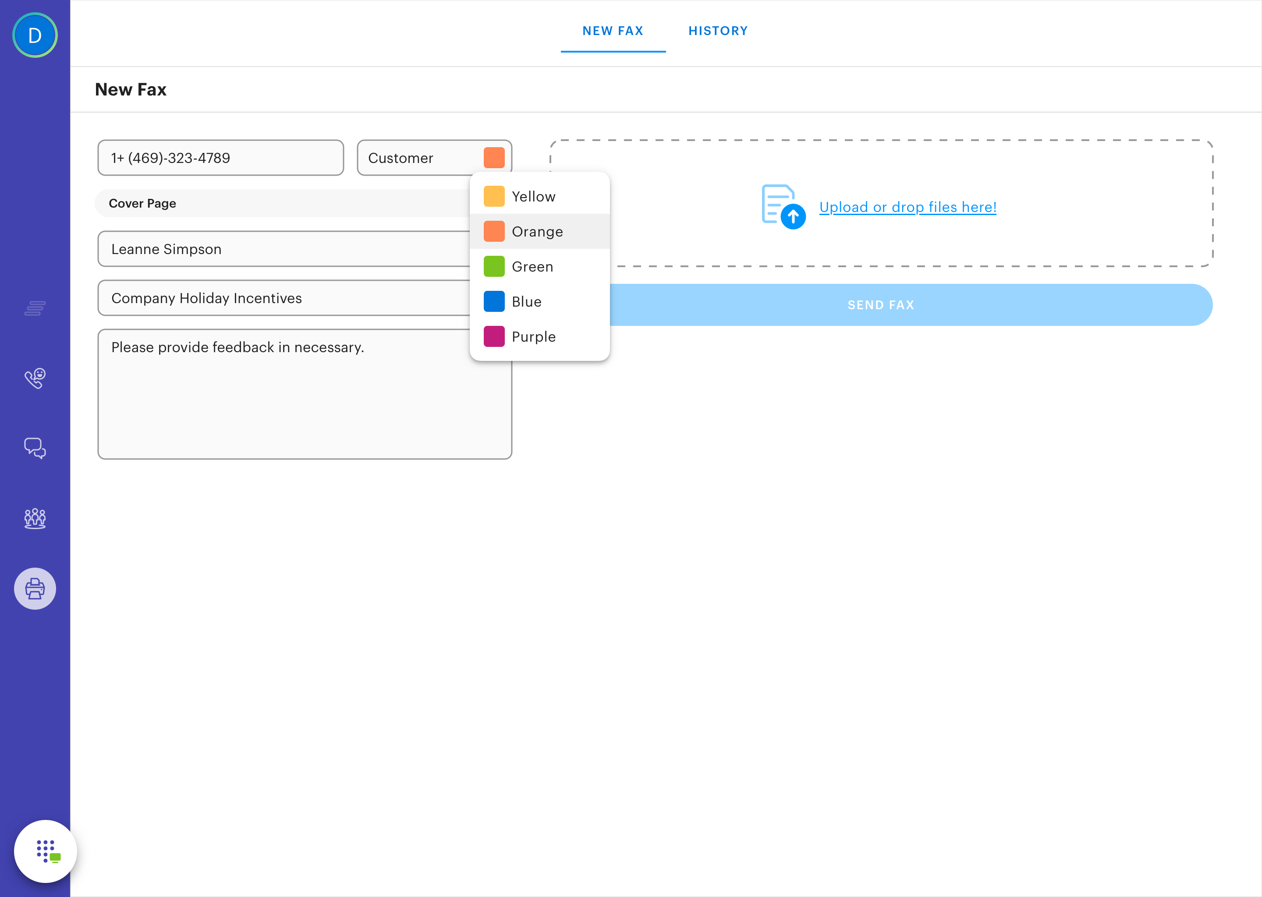Choose Blue from the color menu
Viewport: 1262px width, 897px height.
(540, 302)
